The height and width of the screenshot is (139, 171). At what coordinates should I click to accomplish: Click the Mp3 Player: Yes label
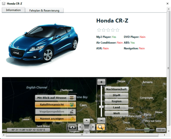point(106,37)
